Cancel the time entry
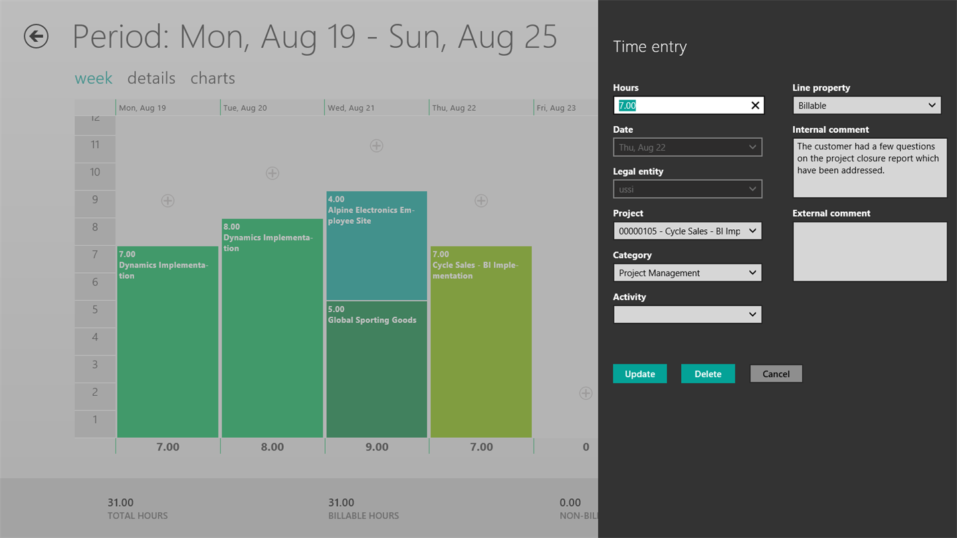 click(776, 374)
